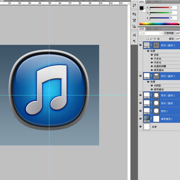Open the Paragraph panel icon
This screenshot has width=180, height=180.
point(134,41)
